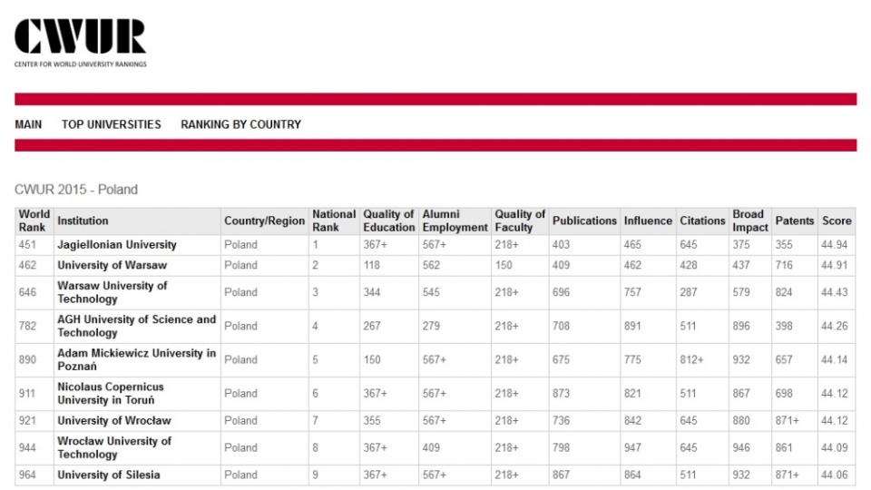Sort by Quality of Faculty header

520,220
